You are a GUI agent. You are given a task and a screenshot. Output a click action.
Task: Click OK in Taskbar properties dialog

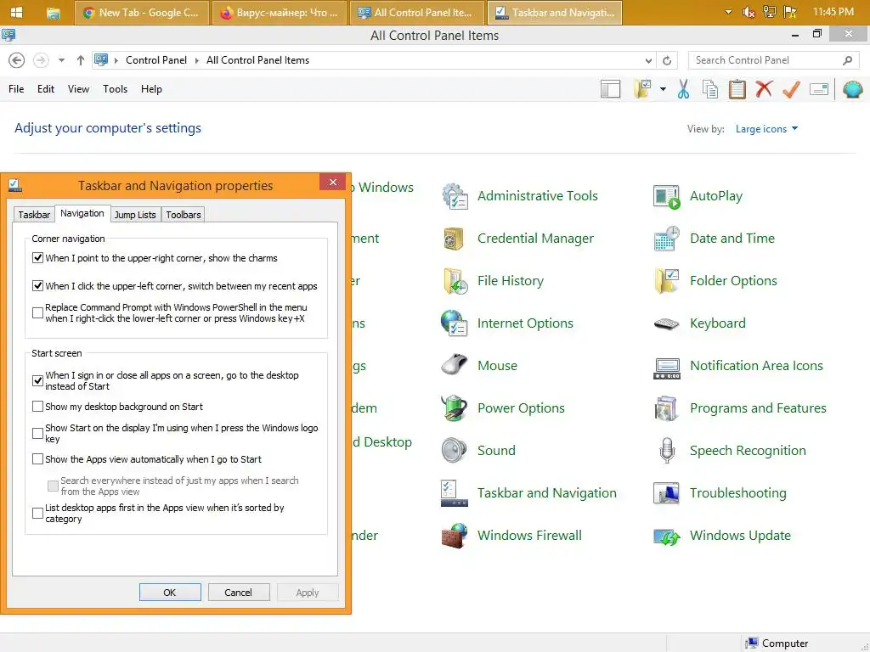[170, 592]
